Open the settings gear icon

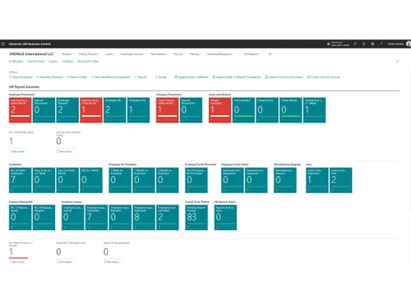[372, 44]
